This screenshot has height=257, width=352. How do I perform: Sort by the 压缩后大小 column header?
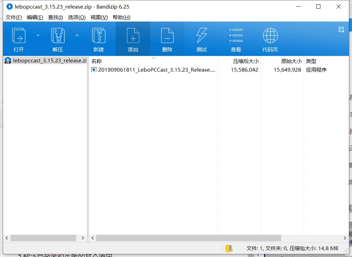239,61
